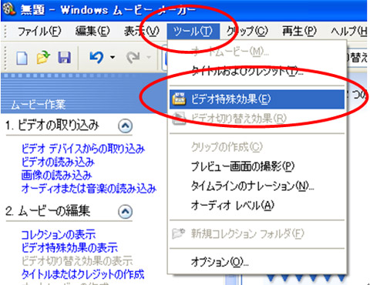The width and height of the screenshot is (370, 285).
Task: Click the New Project toolbar icon
Action: (x=22, y=58)
